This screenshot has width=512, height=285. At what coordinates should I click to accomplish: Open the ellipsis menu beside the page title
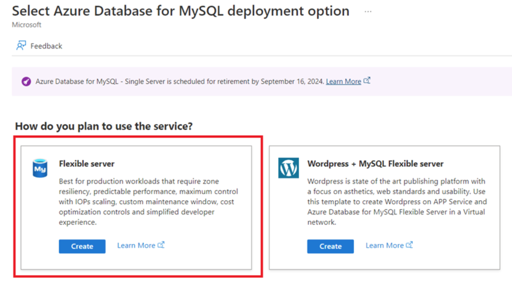(x=368, y=12)
